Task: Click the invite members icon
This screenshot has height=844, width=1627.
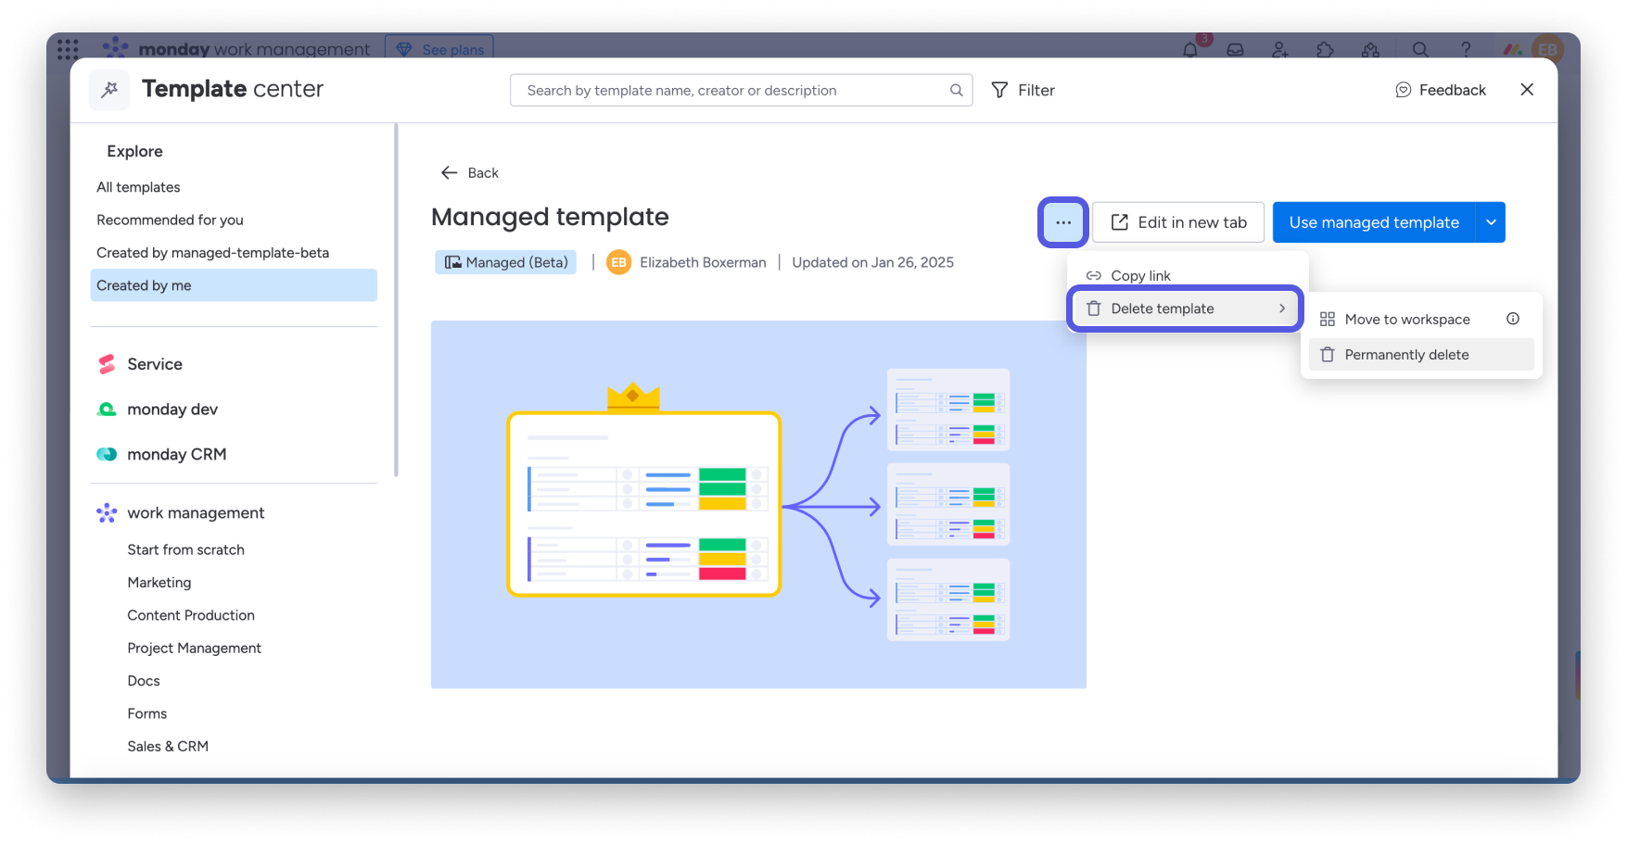Action: point(1280,49)
